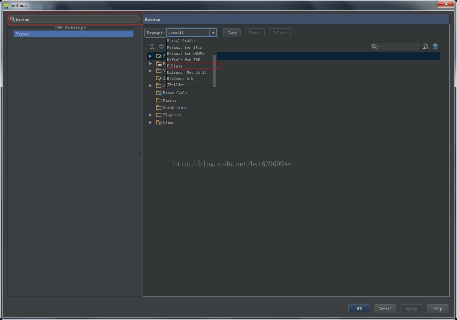The height and width of the screenshot is (320, 457).
Task: Expand the highlighted first tree node arrow
Action: coord(150,56)
